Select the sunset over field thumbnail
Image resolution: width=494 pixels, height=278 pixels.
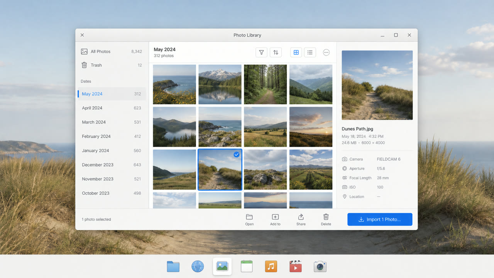point(311,127)
